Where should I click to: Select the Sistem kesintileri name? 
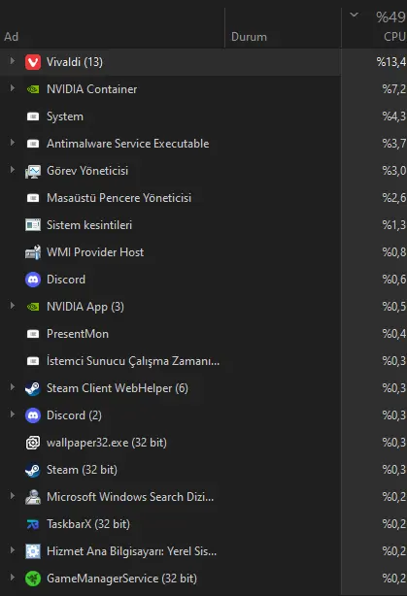[x=89, y=225]
